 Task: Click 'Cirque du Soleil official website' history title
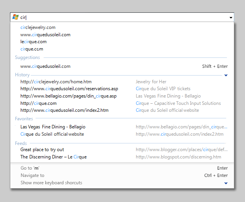coord(167,110)
